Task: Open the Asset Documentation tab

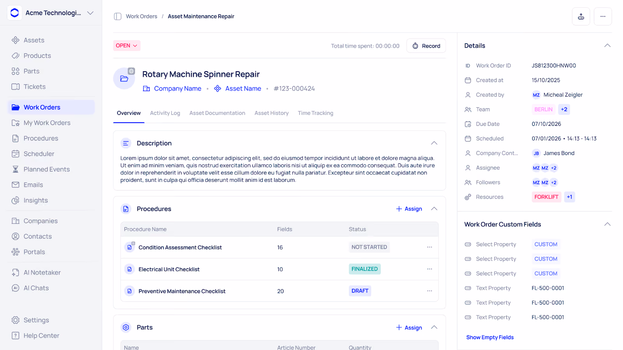Action: [217, 113]
